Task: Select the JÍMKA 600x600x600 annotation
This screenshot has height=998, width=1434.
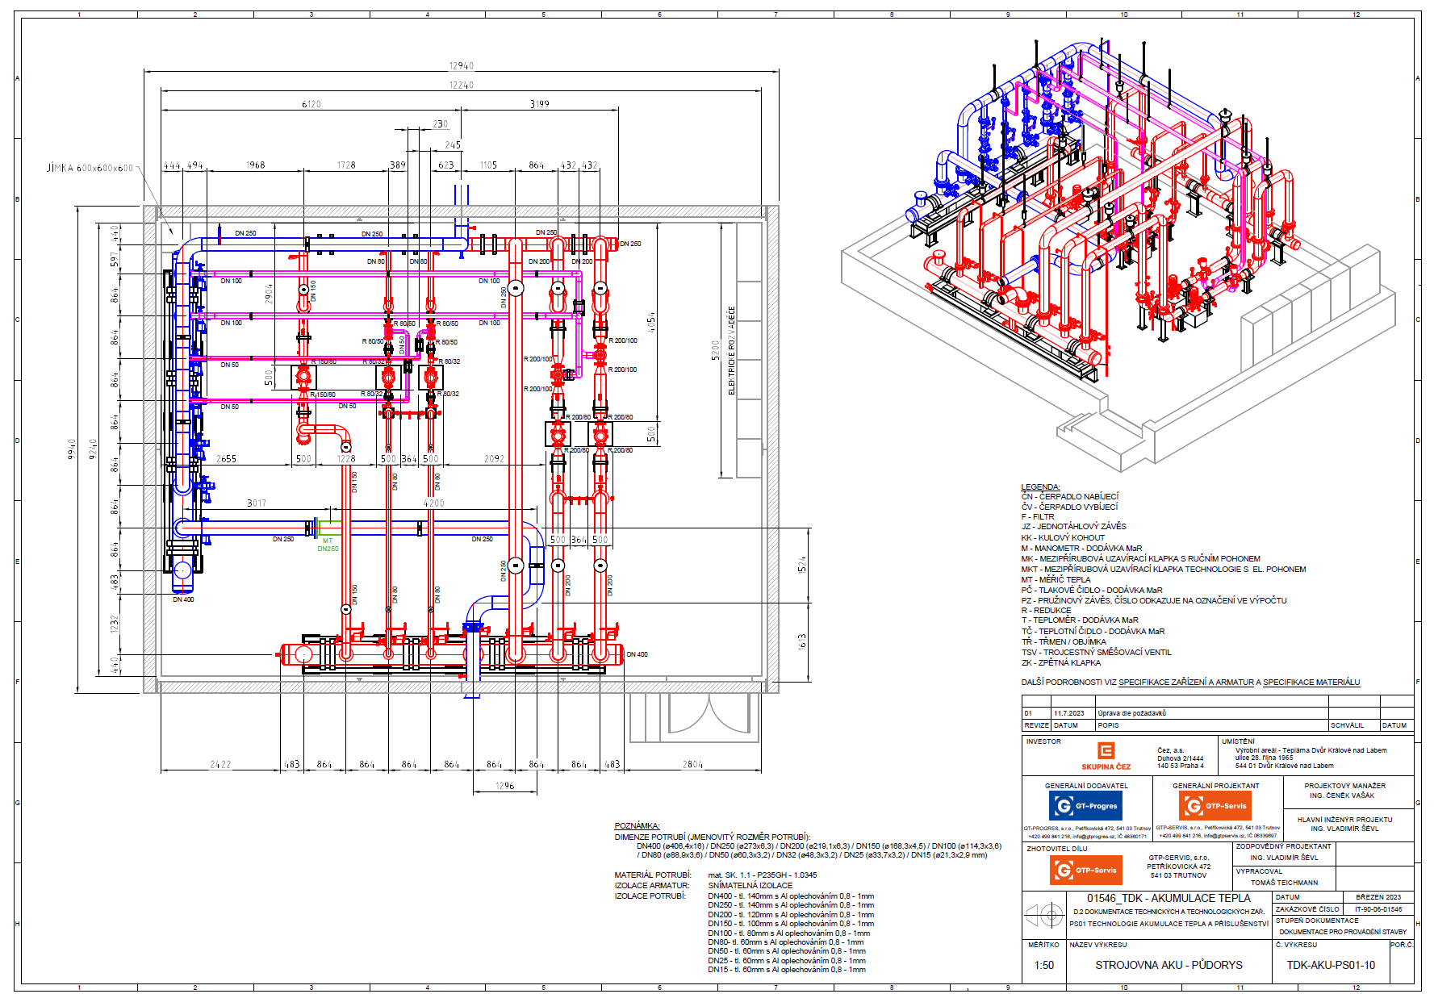Action: [x=90, y=168]
